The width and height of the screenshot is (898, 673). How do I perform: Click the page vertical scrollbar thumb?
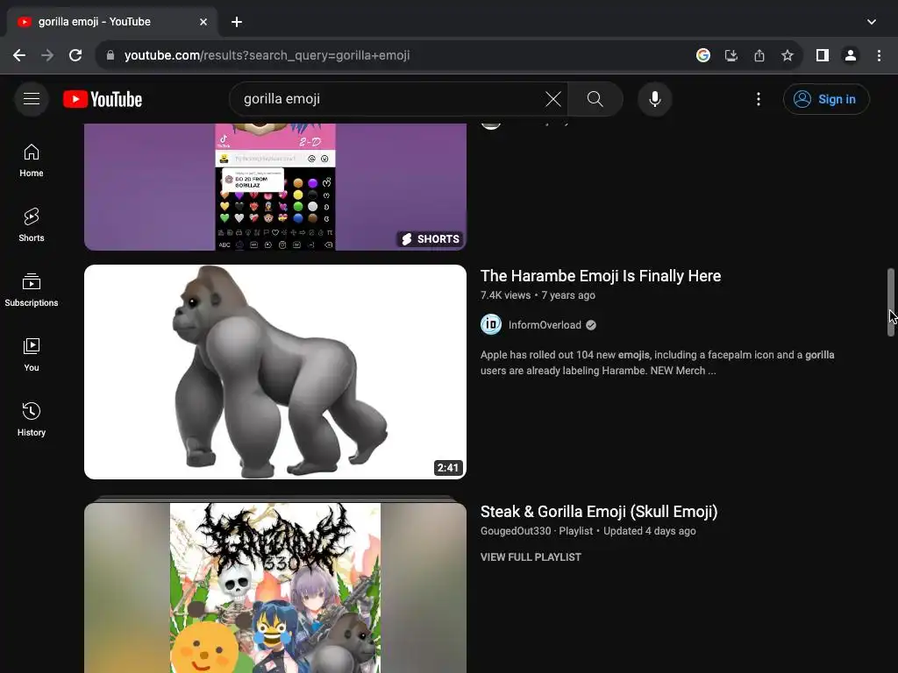(891, 301)
